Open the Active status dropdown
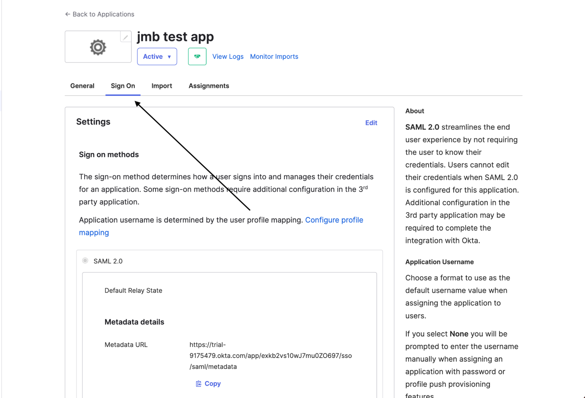The width and height of the screenshot is (585, 398). tap(157, 56)
